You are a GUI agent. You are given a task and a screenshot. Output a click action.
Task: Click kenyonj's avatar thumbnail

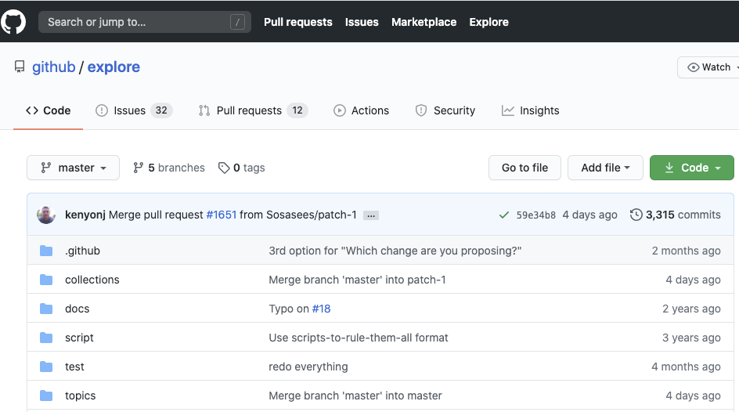coord(46,215)
